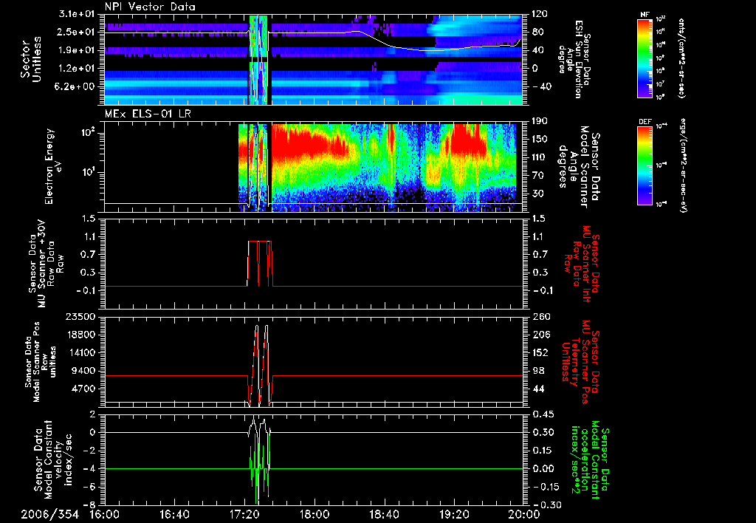Click the Electron Energy eV axis title
This screenshot has height=523, width=756.
point(54,166)
